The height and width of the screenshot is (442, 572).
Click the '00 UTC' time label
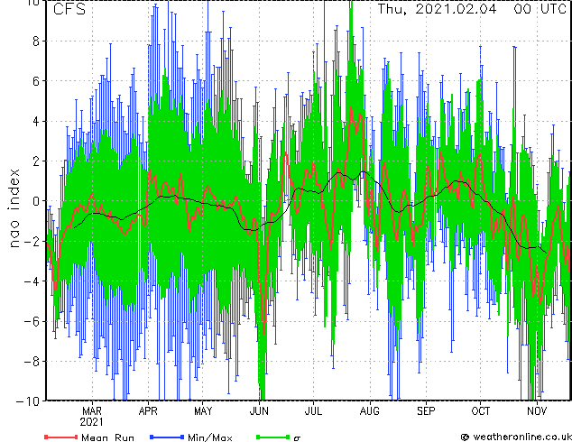[x=540, y=9]
